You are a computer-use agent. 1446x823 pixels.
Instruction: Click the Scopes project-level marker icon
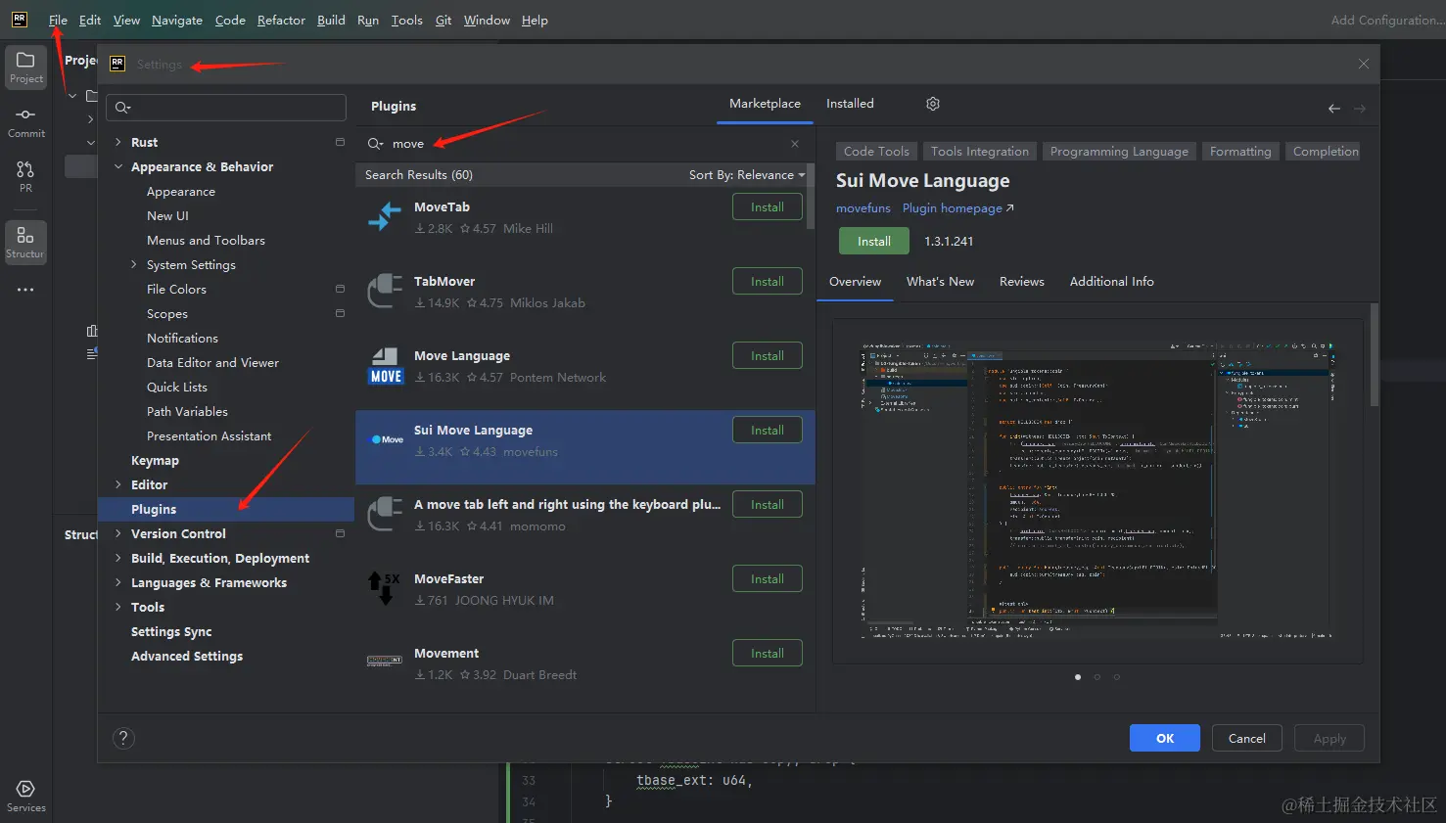[340, 313]
